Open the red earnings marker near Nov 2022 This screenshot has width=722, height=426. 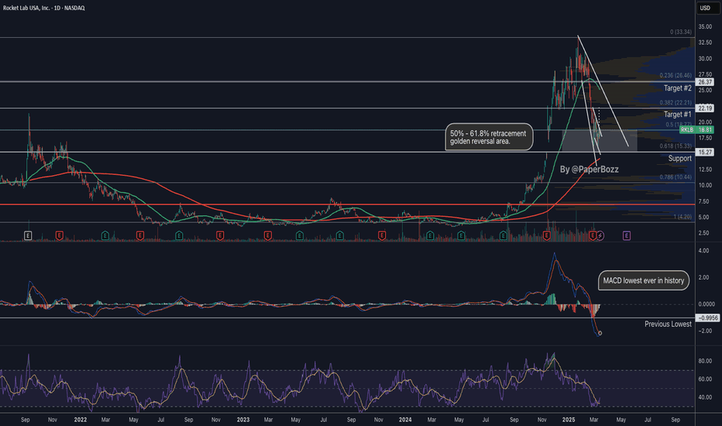(x=220, y=235)
